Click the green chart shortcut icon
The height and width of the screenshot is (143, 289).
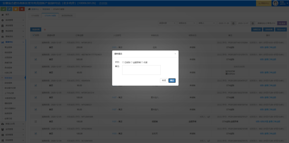pyautogui.click(x=3, y=9)
